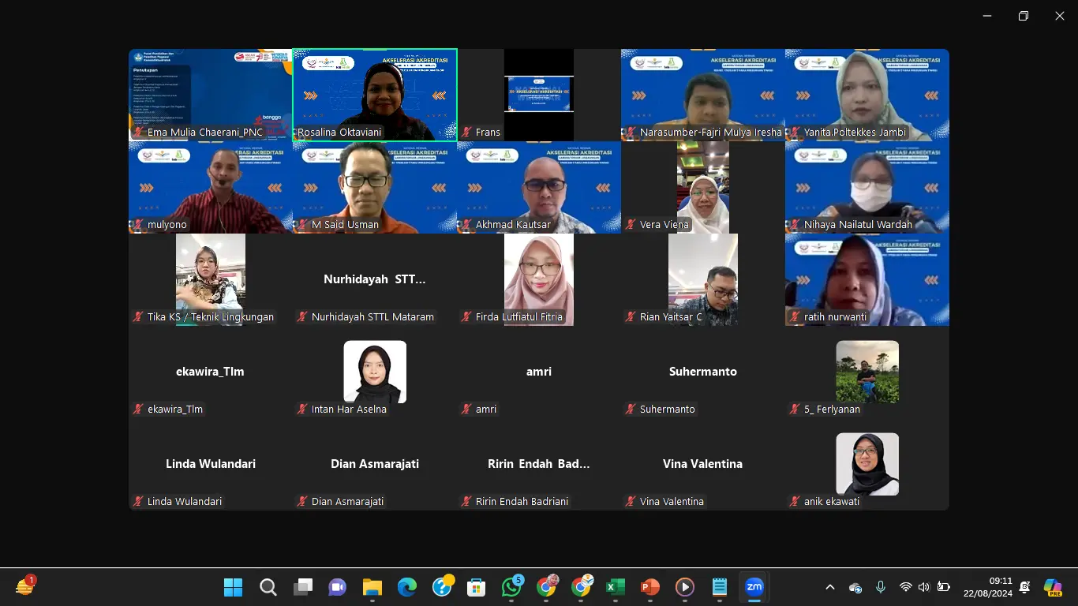Open Media Player from the taskbar

coord(684,587)
